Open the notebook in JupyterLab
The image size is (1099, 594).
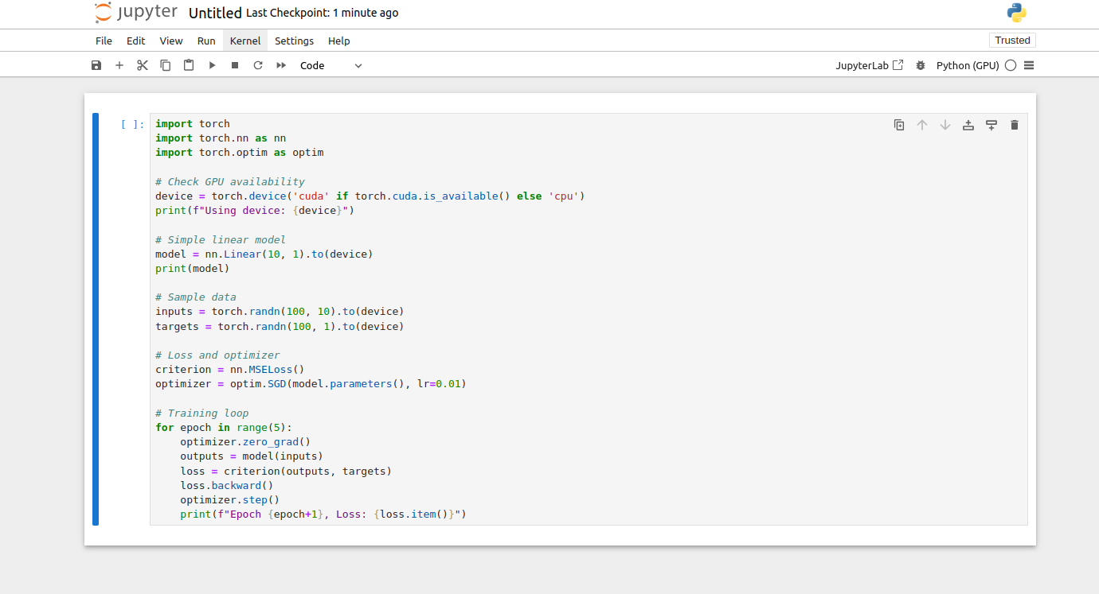pos(869,65)
